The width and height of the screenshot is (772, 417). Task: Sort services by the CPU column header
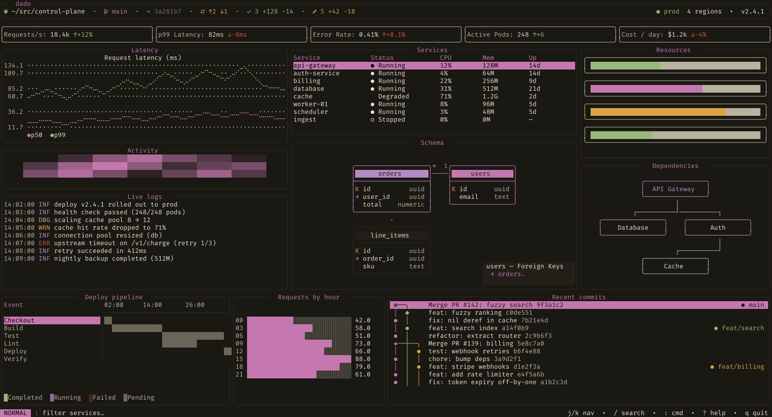point(446,58)
